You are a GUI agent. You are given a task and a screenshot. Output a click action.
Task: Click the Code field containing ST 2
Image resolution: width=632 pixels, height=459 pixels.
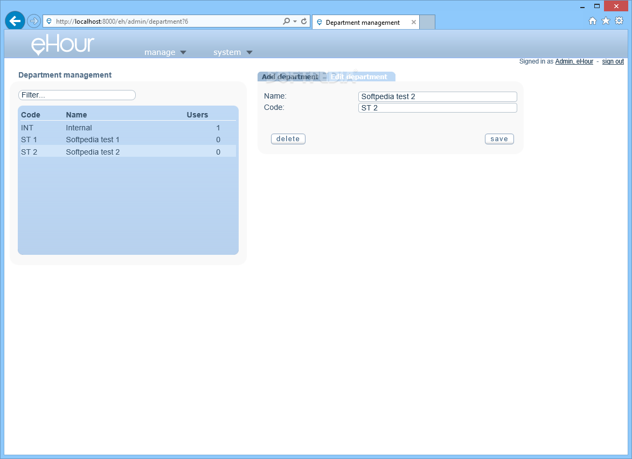click(437, 108)
